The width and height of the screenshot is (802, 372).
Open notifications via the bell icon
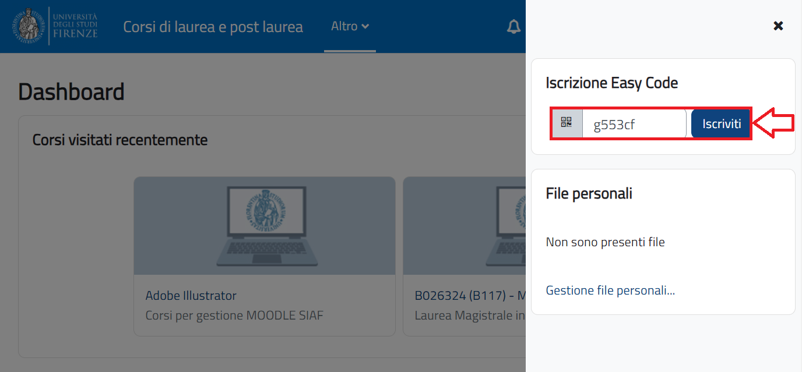tap(513, 26)
